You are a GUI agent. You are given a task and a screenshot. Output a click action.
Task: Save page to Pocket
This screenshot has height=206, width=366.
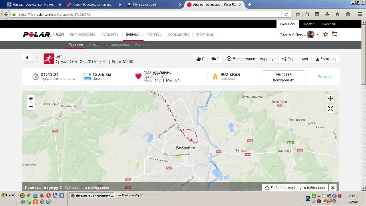click(317, 14)
